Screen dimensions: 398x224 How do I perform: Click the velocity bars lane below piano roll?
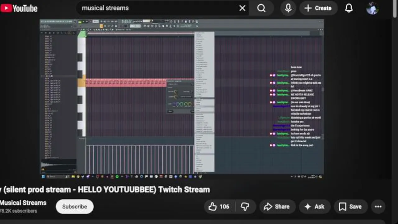click(x=140, y=159)
